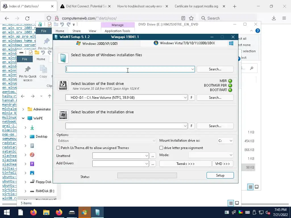The image size is (291, 218).
Task: Open the Add Drivers dropdown
Action: click(x=146, y=163)
